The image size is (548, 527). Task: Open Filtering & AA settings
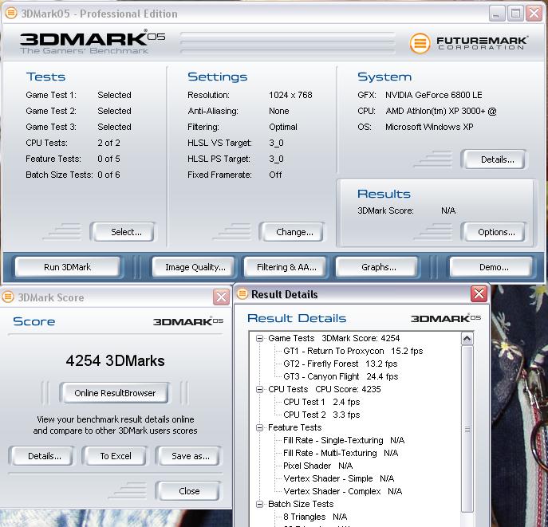tap(286, 267)
